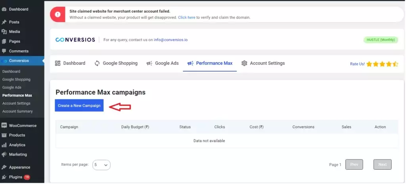The height and width of the screenshot is (184, 406).
Task: Open the Dashboard tab in Conversios panel
Action: click(70, 63)
